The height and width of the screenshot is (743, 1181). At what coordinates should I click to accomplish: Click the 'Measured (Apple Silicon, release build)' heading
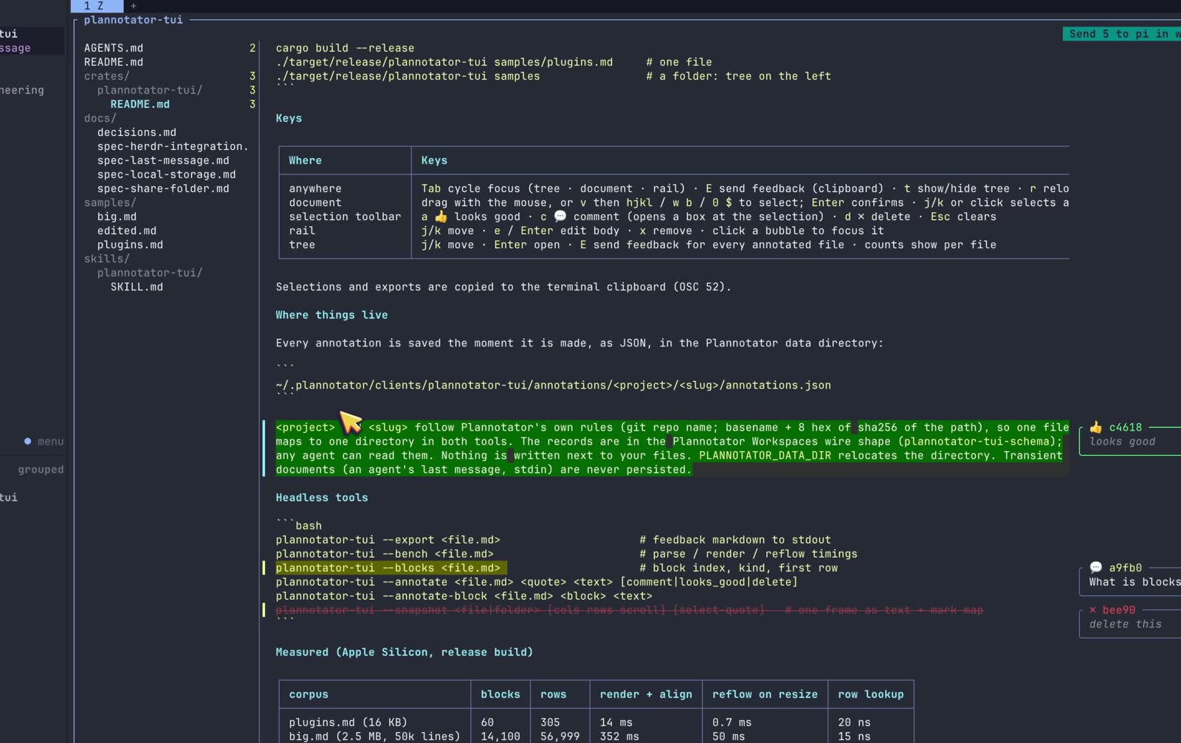404,652
